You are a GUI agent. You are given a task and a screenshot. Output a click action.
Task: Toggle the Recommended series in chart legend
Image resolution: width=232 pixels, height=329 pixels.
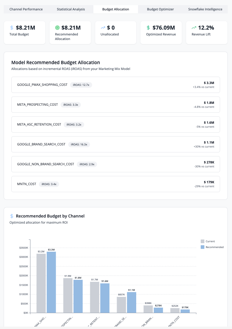click(x=212, y=247)
